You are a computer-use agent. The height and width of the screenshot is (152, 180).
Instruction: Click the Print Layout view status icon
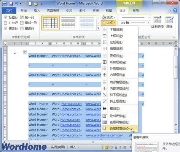pyautogui.click(x=106, y=147)
